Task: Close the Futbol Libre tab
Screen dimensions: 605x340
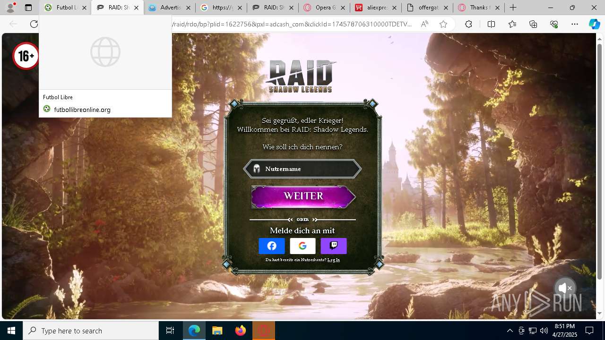Action: click(84, 8)
